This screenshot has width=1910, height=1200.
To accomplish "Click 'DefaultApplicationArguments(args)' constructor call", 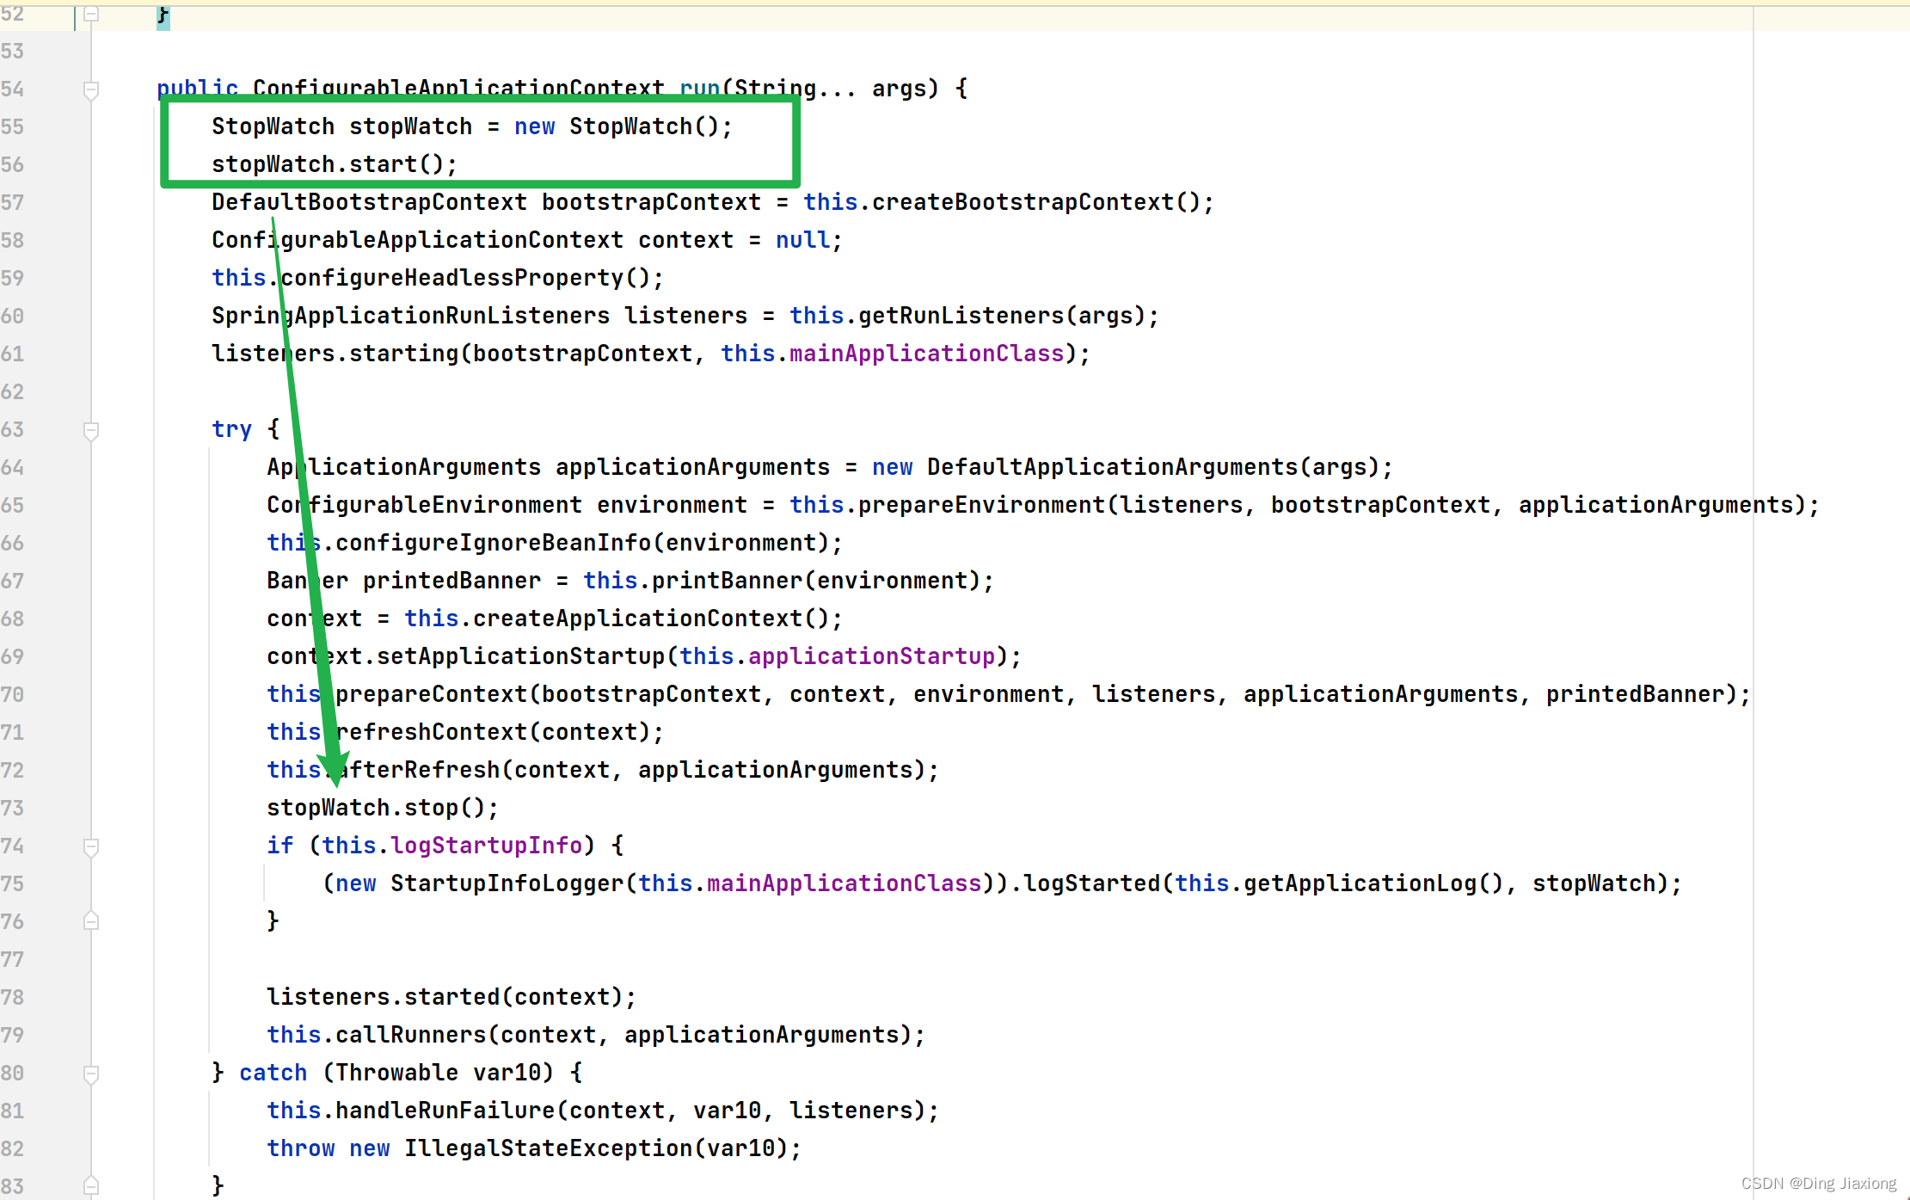I will pyautogui.click(x=1153, y=467).
